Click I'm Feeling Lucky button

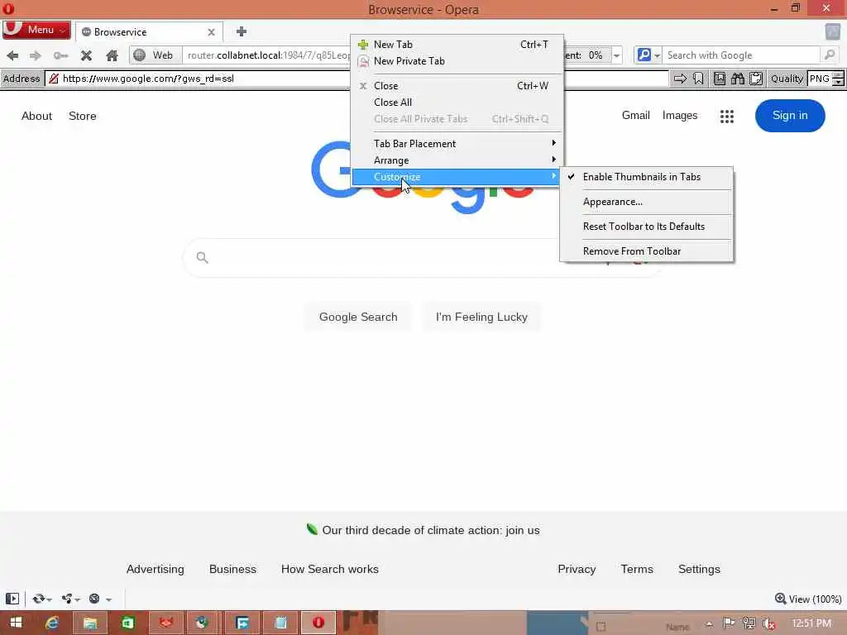click(x=481, y=317)
